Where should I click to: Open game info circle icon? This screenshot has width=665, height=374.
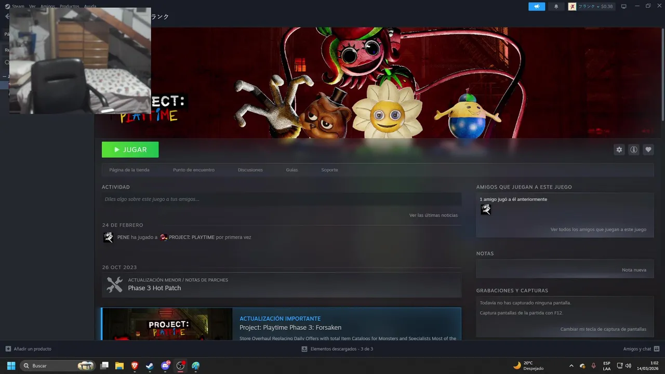[633, 150]
